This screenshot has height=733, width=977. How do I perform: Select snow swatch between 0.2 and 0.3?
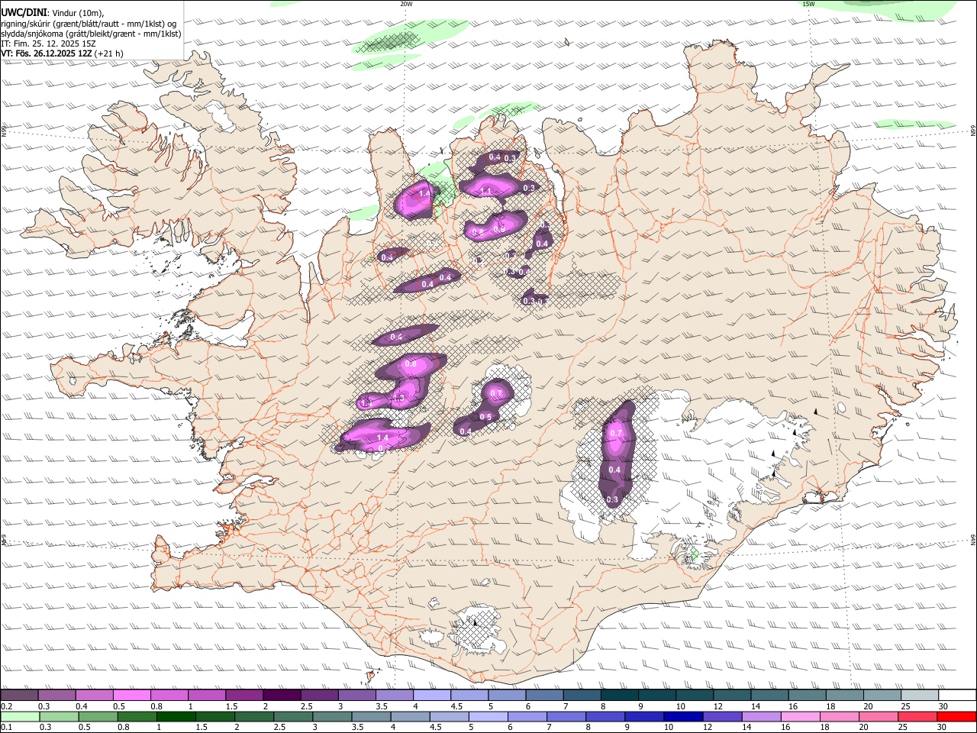(19, 696)
